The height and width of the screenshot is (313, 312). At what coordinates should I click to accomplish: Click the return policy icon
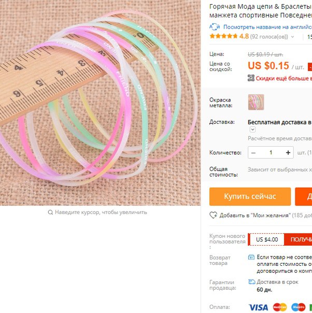pyautogui.click(x=251, y=257)
